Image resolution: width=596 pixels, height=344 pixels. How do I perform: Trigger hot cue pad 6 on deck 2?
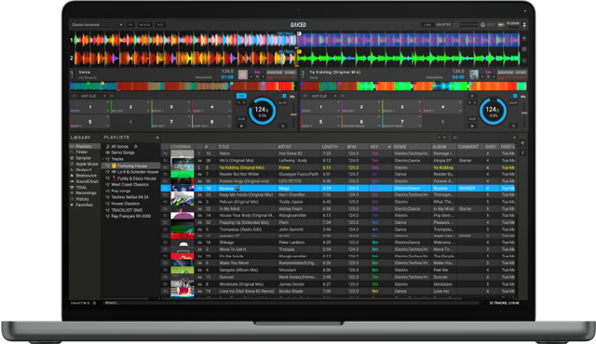click(361, 122)
